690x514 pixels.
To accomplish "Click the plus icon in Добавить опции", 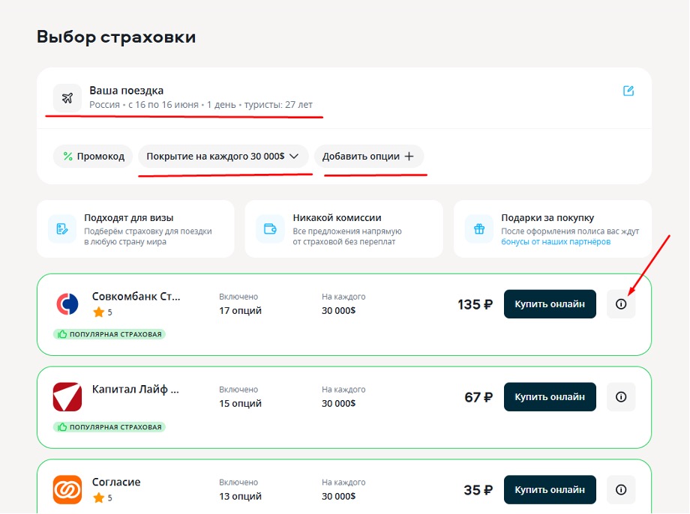I will [409, 156].
